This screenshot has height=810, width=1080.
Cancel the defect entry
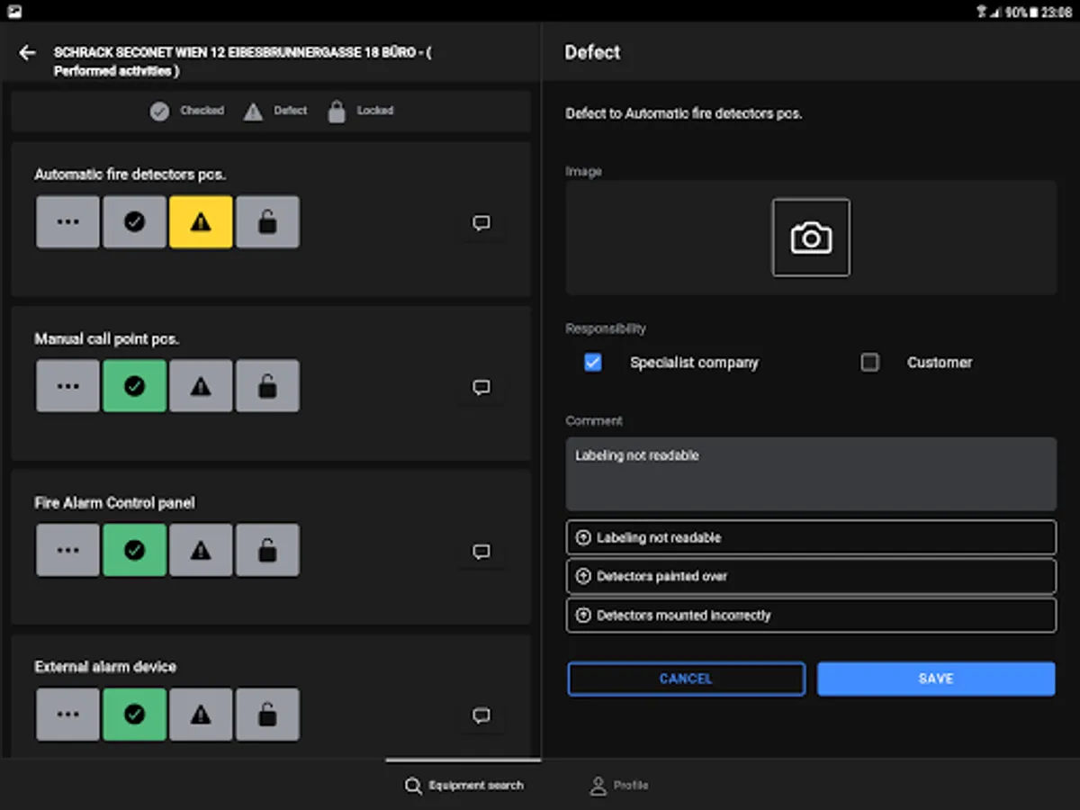pos(686,679)
